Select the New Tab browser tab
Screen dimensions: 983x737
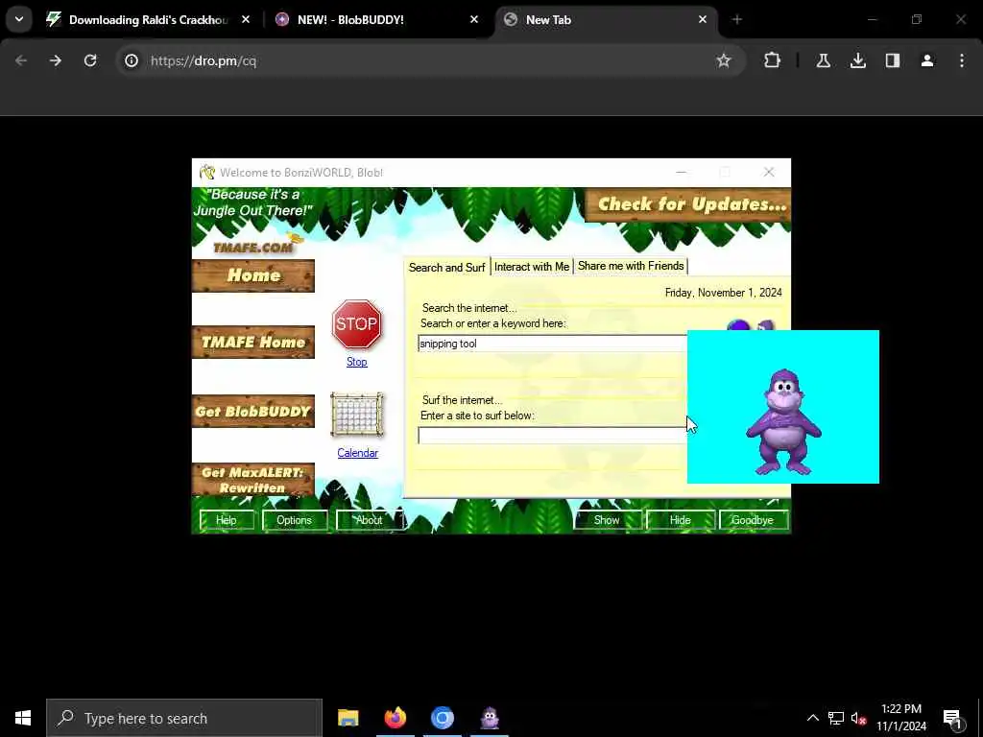606,19
